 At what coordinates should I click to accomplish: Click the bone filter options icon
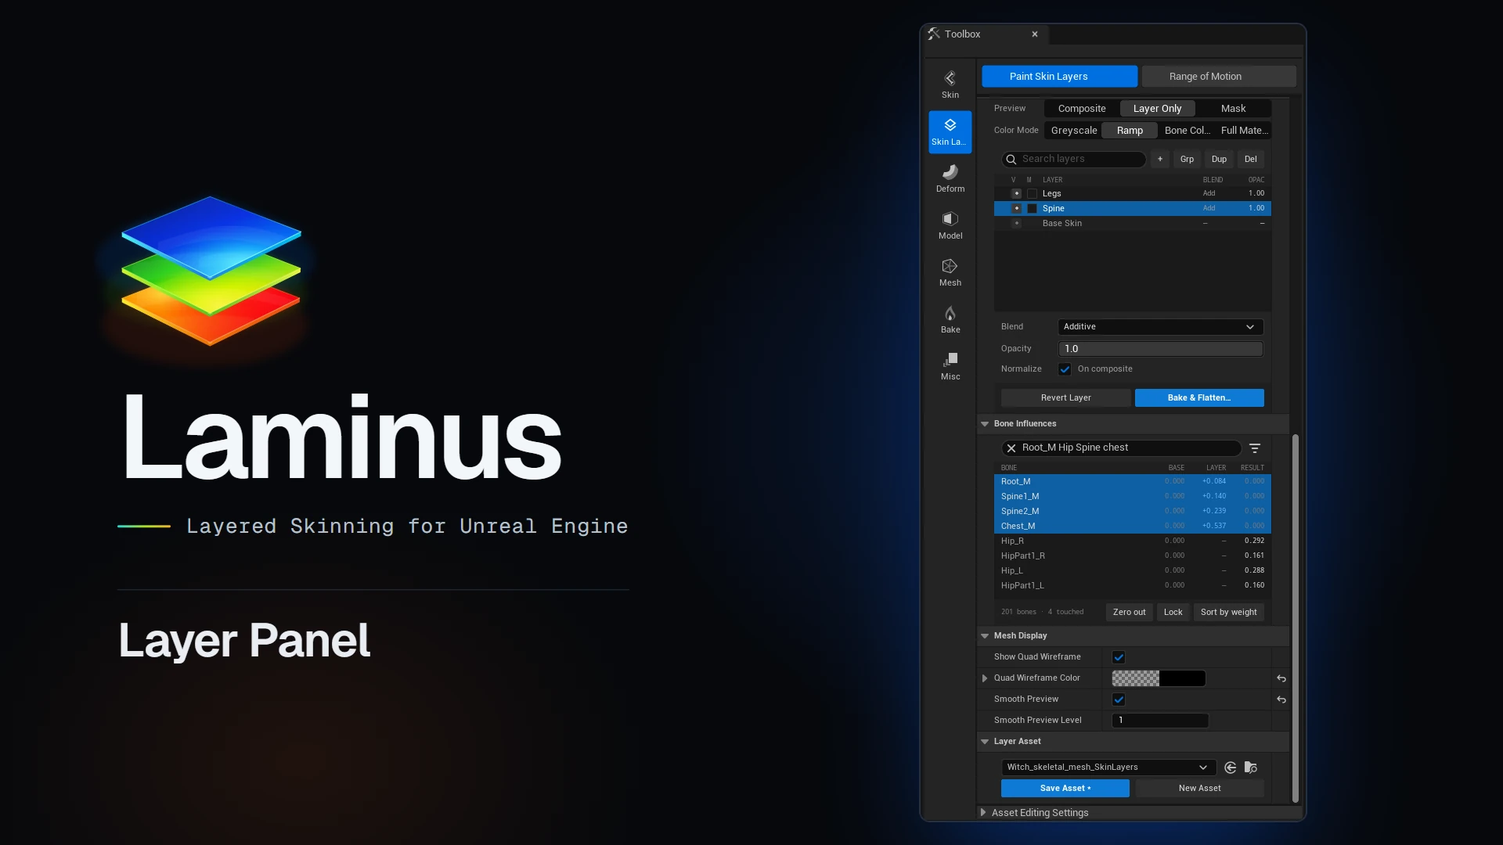pyautogui.click(x=1255, y=448)
